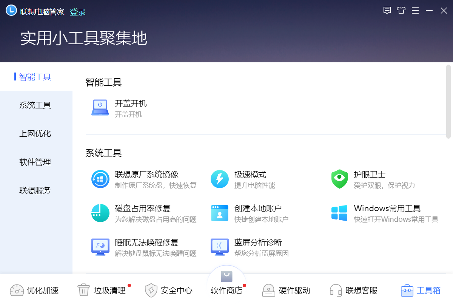Go to 硬件驱动 label in bottom bar
This screenshot has width=453, height=306.
pos(294,290)
